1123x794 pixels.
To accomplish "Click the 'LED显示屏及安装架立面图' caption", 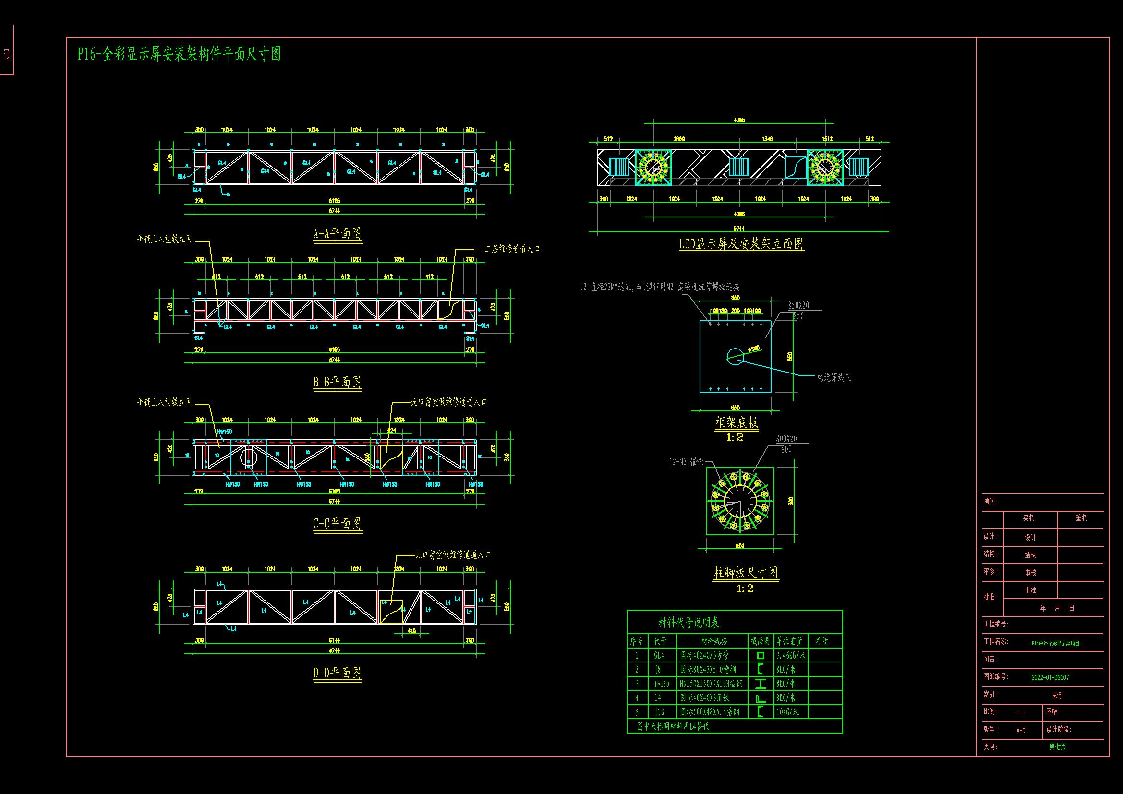I will 741,243.
